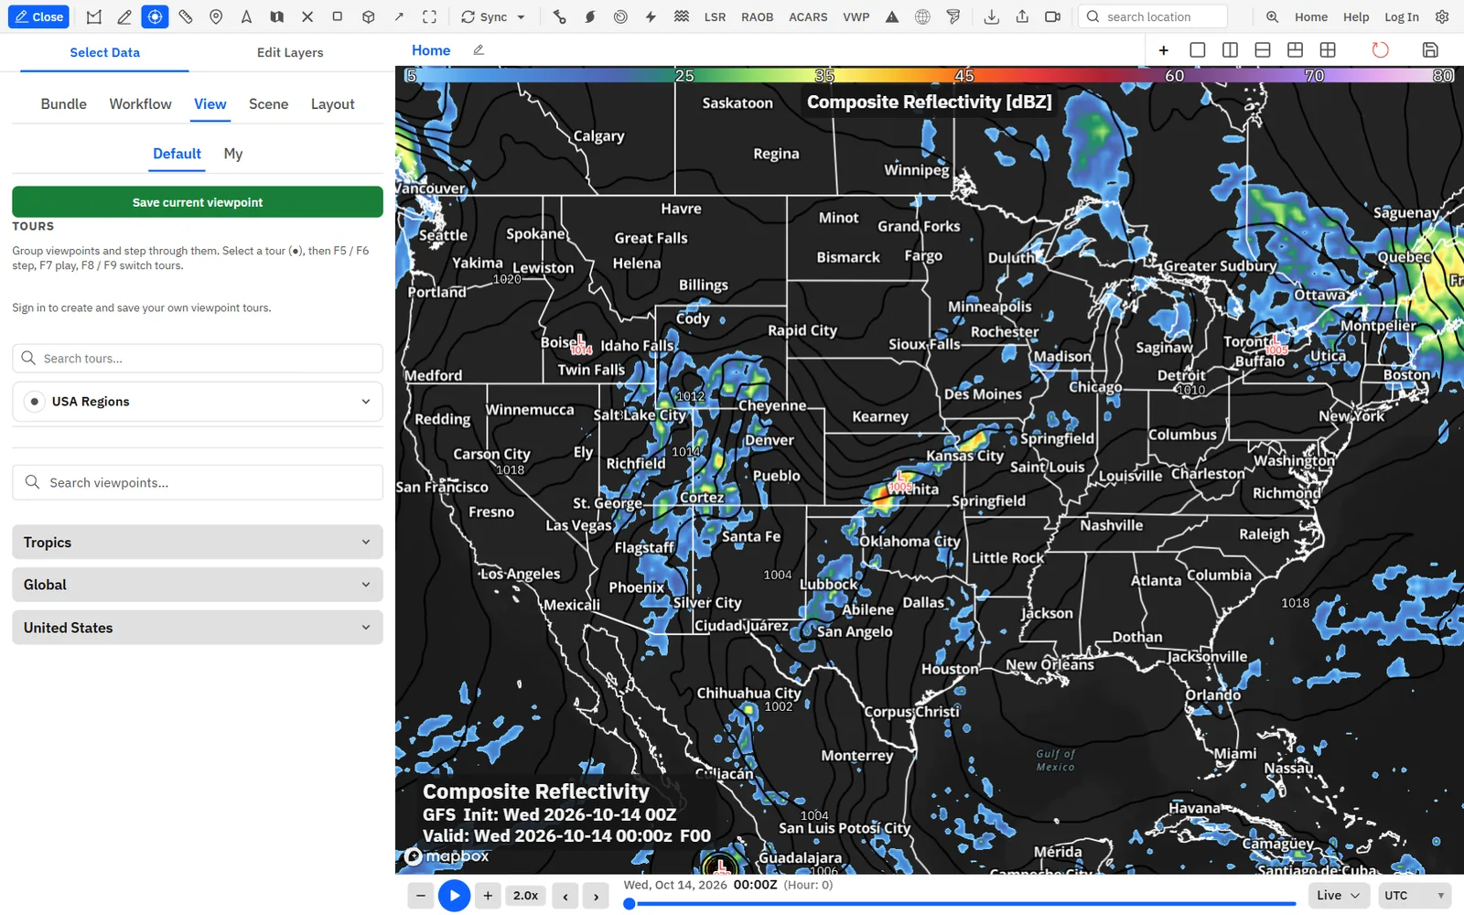
Task: Open the Live mode dropdown
Action: click(1338, 896)
